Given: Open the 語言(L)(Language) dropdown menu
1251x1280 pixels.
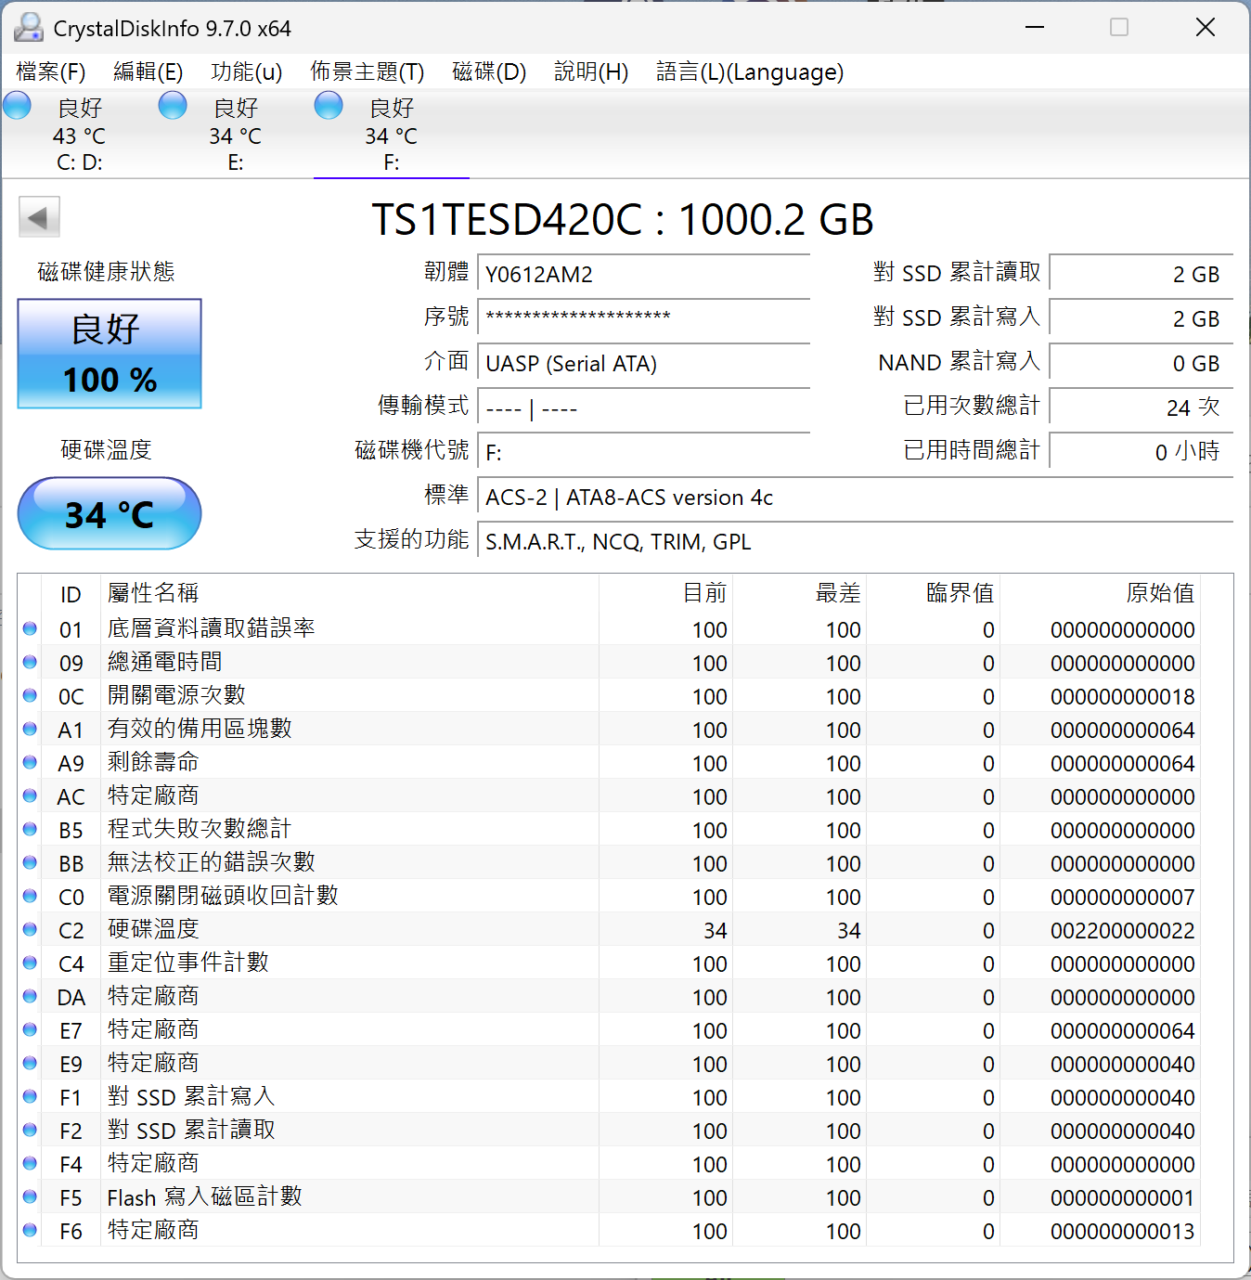Looking at the screenshot, I should [x=749, y=71].
